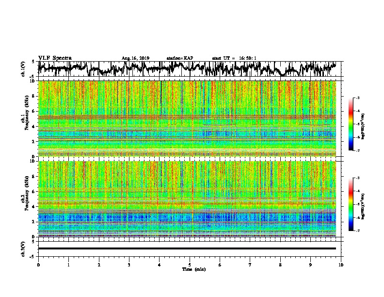Click the "ch.2 Frequency (kHz)" axis label
The image size is (384, 297).
coord(26,193)
